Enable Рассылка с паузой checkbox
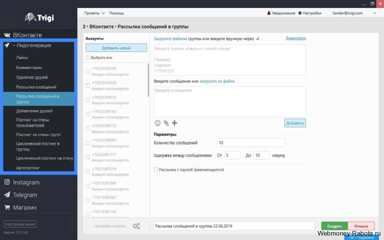 coord(156,169)
